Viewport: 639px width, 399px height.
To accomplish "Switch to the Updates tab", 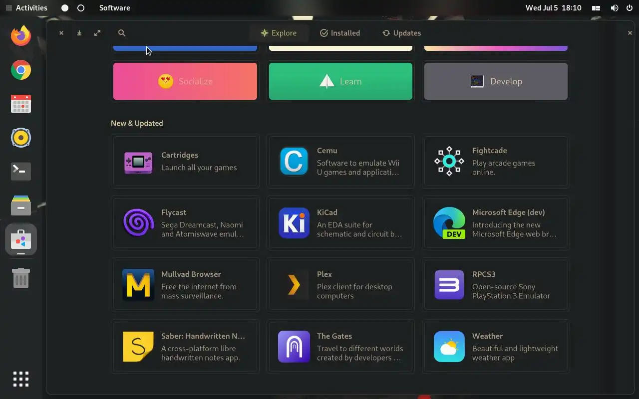I will (402, 33).
